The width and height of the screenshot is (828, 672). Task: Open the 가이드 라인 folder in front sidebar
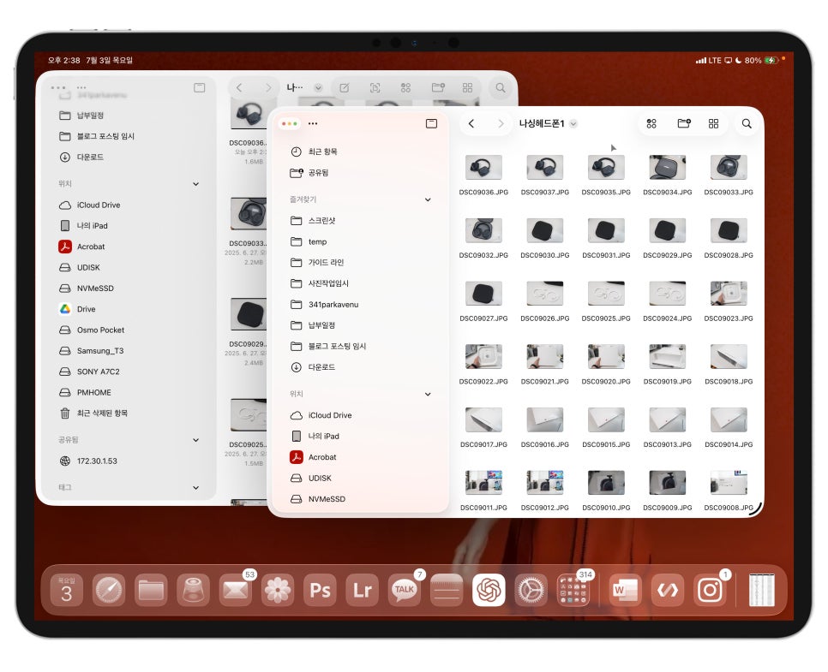pos(359,262)
